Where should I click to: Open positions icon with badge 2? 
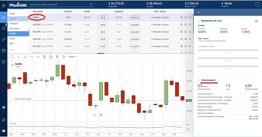point(3,28)
